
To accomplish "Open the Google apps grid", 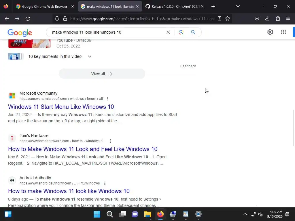I will pos(283,32).
